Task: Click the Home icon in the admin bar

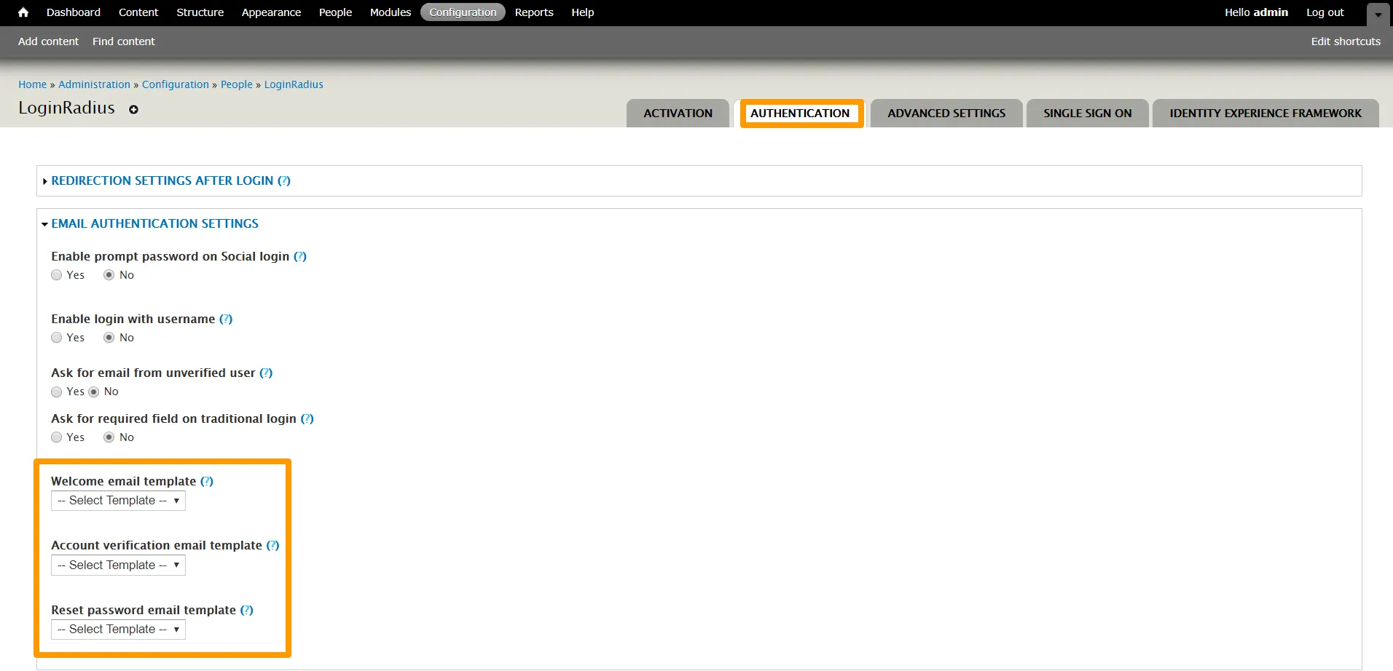Action: coord(23,12)
